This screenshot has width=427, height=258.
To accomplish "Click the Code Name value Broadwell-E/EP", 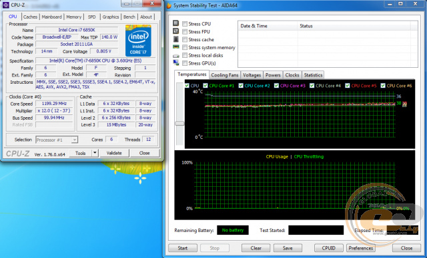I will tap(57, 37).
